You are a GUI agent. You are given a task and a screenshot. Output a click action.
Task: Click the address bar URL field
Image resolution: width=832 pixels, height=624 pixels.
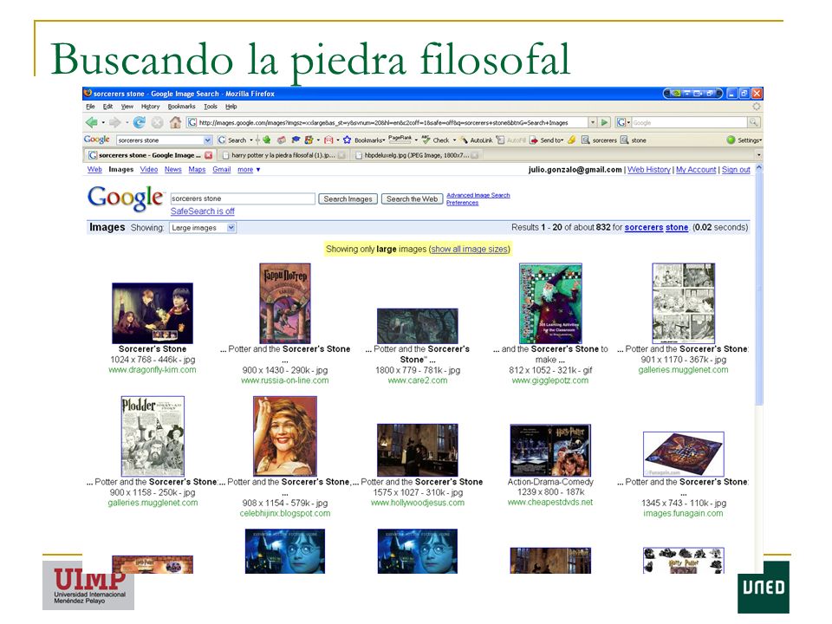click(x=388, y=122)
